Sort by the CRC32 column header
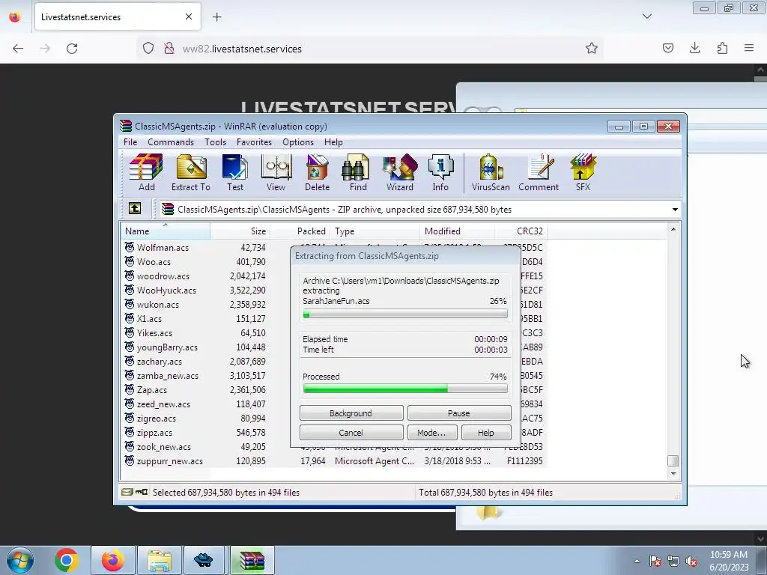Image resolution: width=767 pixels, height=575 pixels. 521,231
